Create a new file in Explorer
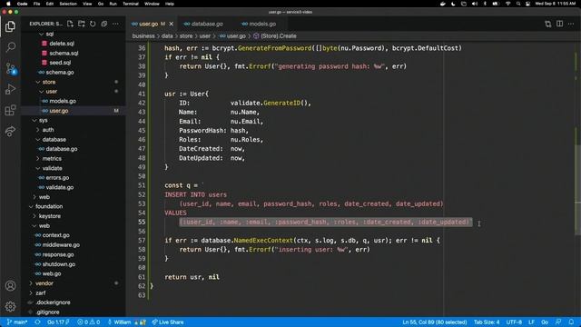This screenshot has height=327, width=581. tap(70, 24)
